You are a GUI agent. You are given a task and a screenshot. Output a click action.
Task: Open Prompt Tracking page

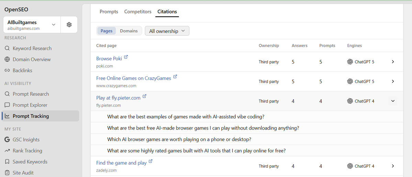coord(41,116)
